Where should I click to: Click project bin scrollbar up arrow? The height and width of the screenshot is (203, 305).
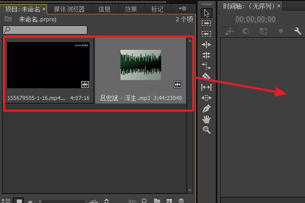[190, 41]
